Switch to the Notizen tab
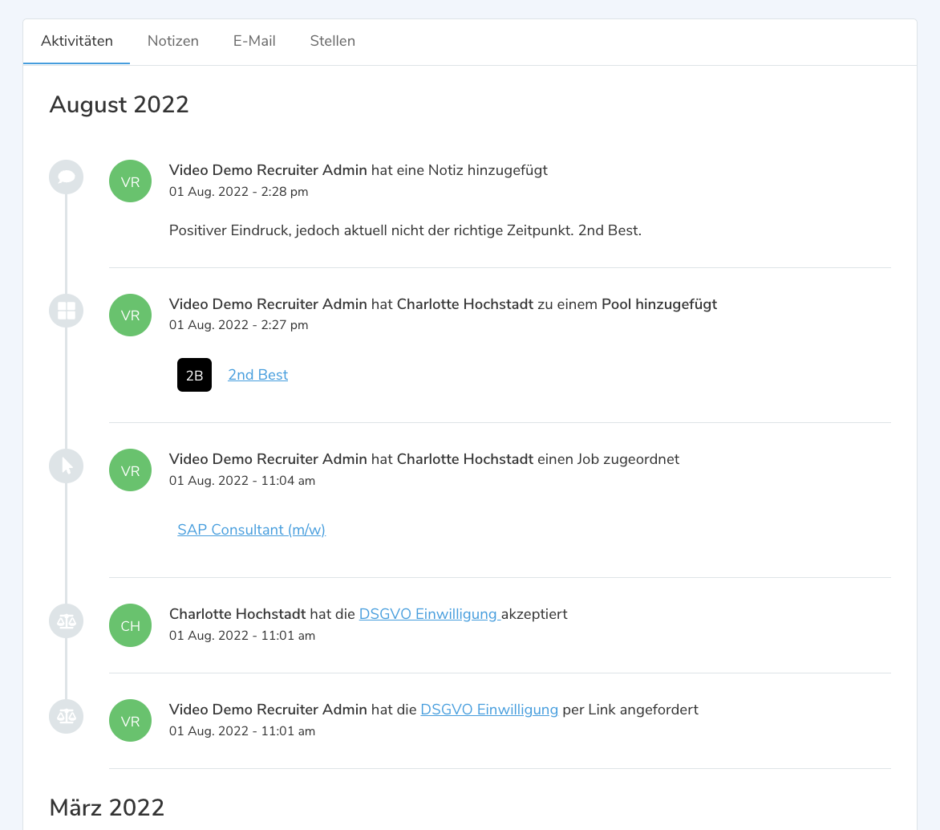This screenshot has width=940, height=830. point(173,41)
